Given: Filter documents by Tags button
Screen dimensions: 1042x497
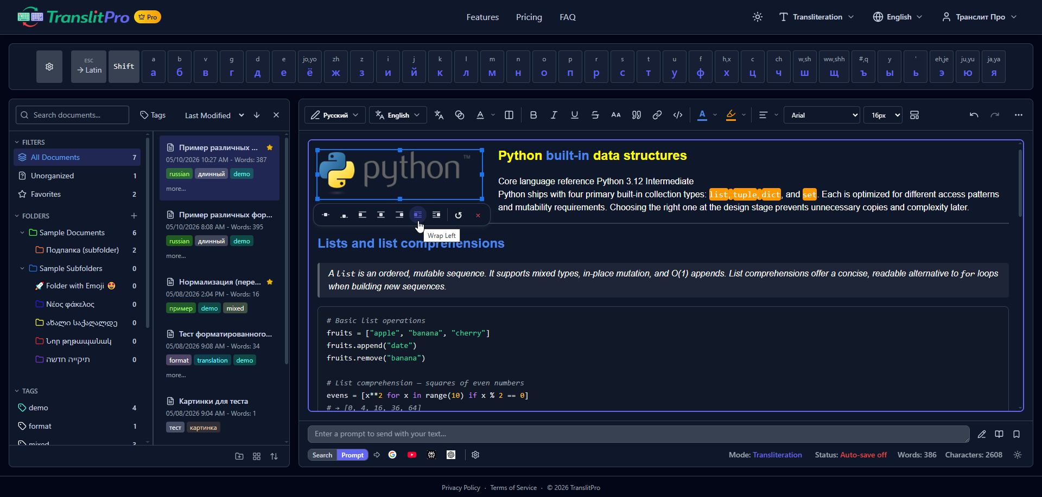Looking at the screenshot, I should pyautogui.click(x=153, y=115).
